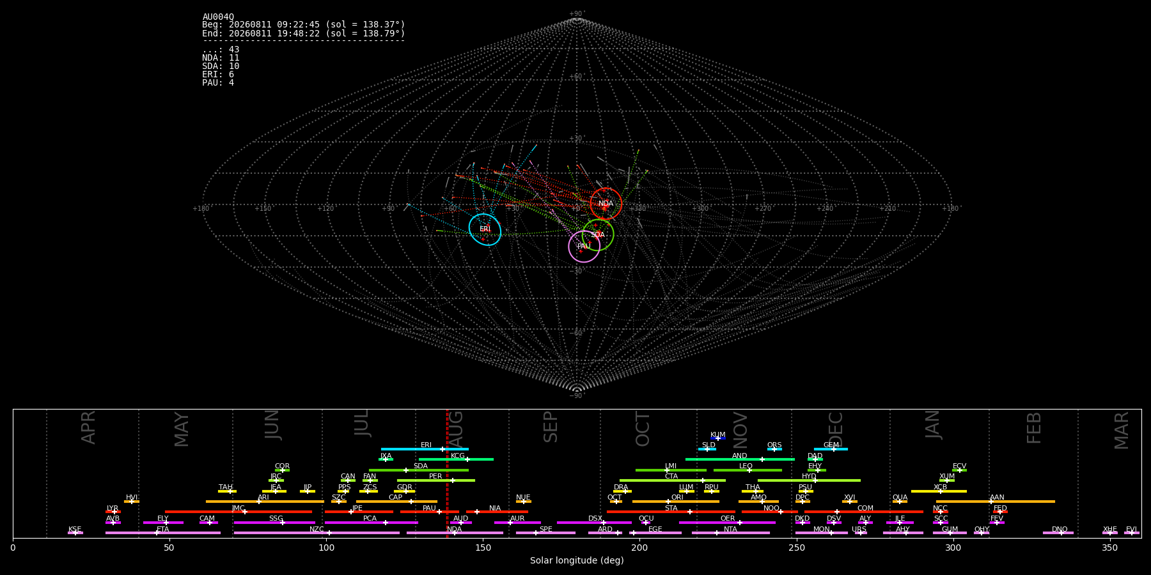The width and height of the screenshot is (1151, 575).
Task: Click the GEM shower bar in the timeline
Action: click(831, 449)
